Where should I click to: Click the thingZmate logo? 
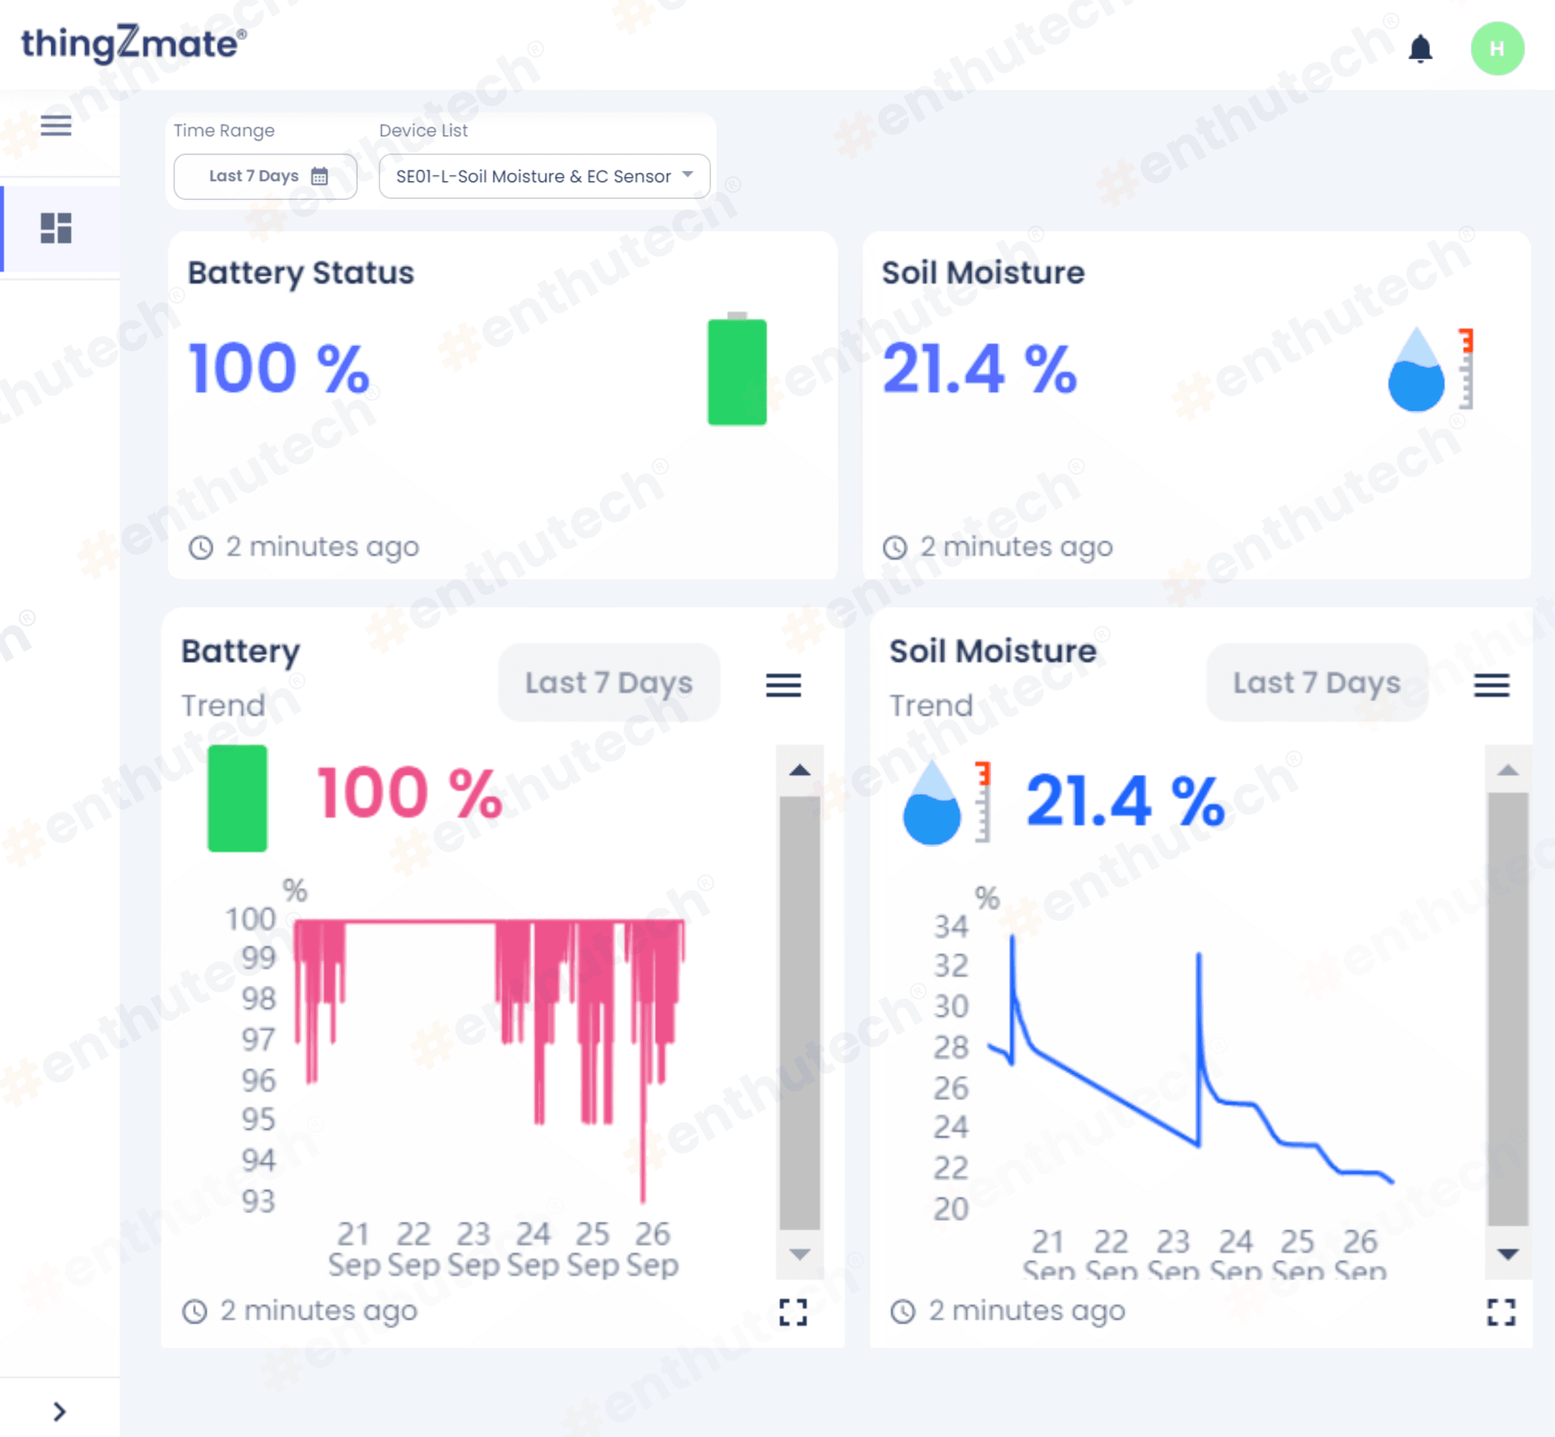point(133,44)
